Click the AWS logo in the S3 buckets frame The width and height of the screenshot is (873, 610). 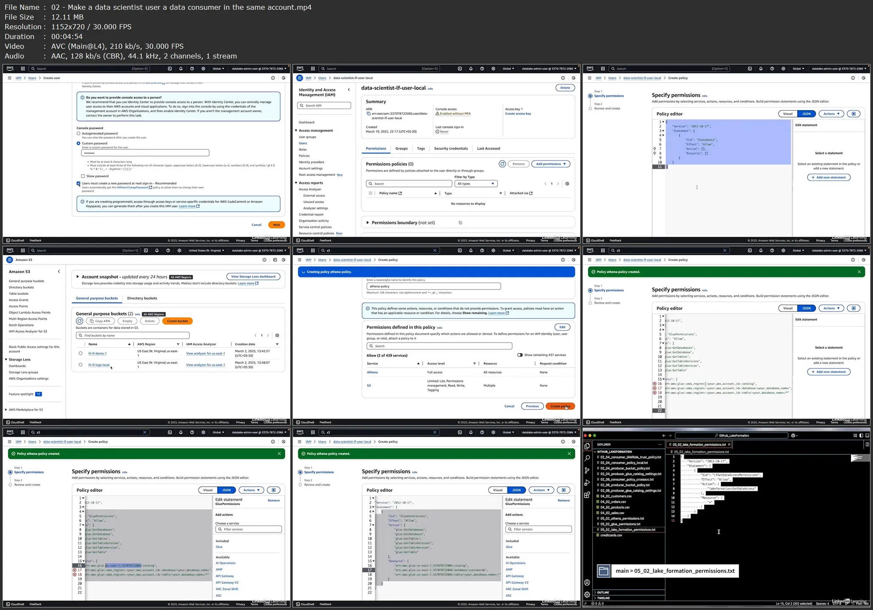[x=10, y=250]
